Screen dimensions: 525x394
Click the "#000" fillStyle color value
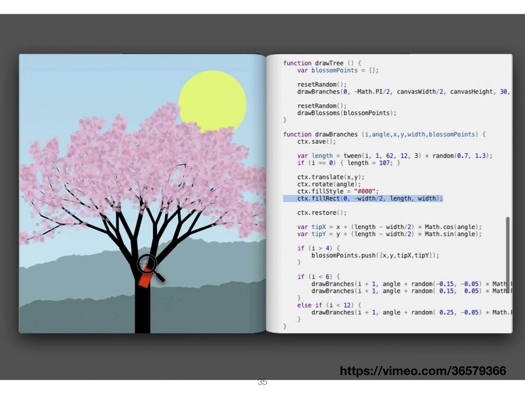368,191
